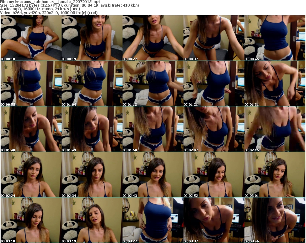Select the thumbnail stamped 00:03:27

point(153,220)
